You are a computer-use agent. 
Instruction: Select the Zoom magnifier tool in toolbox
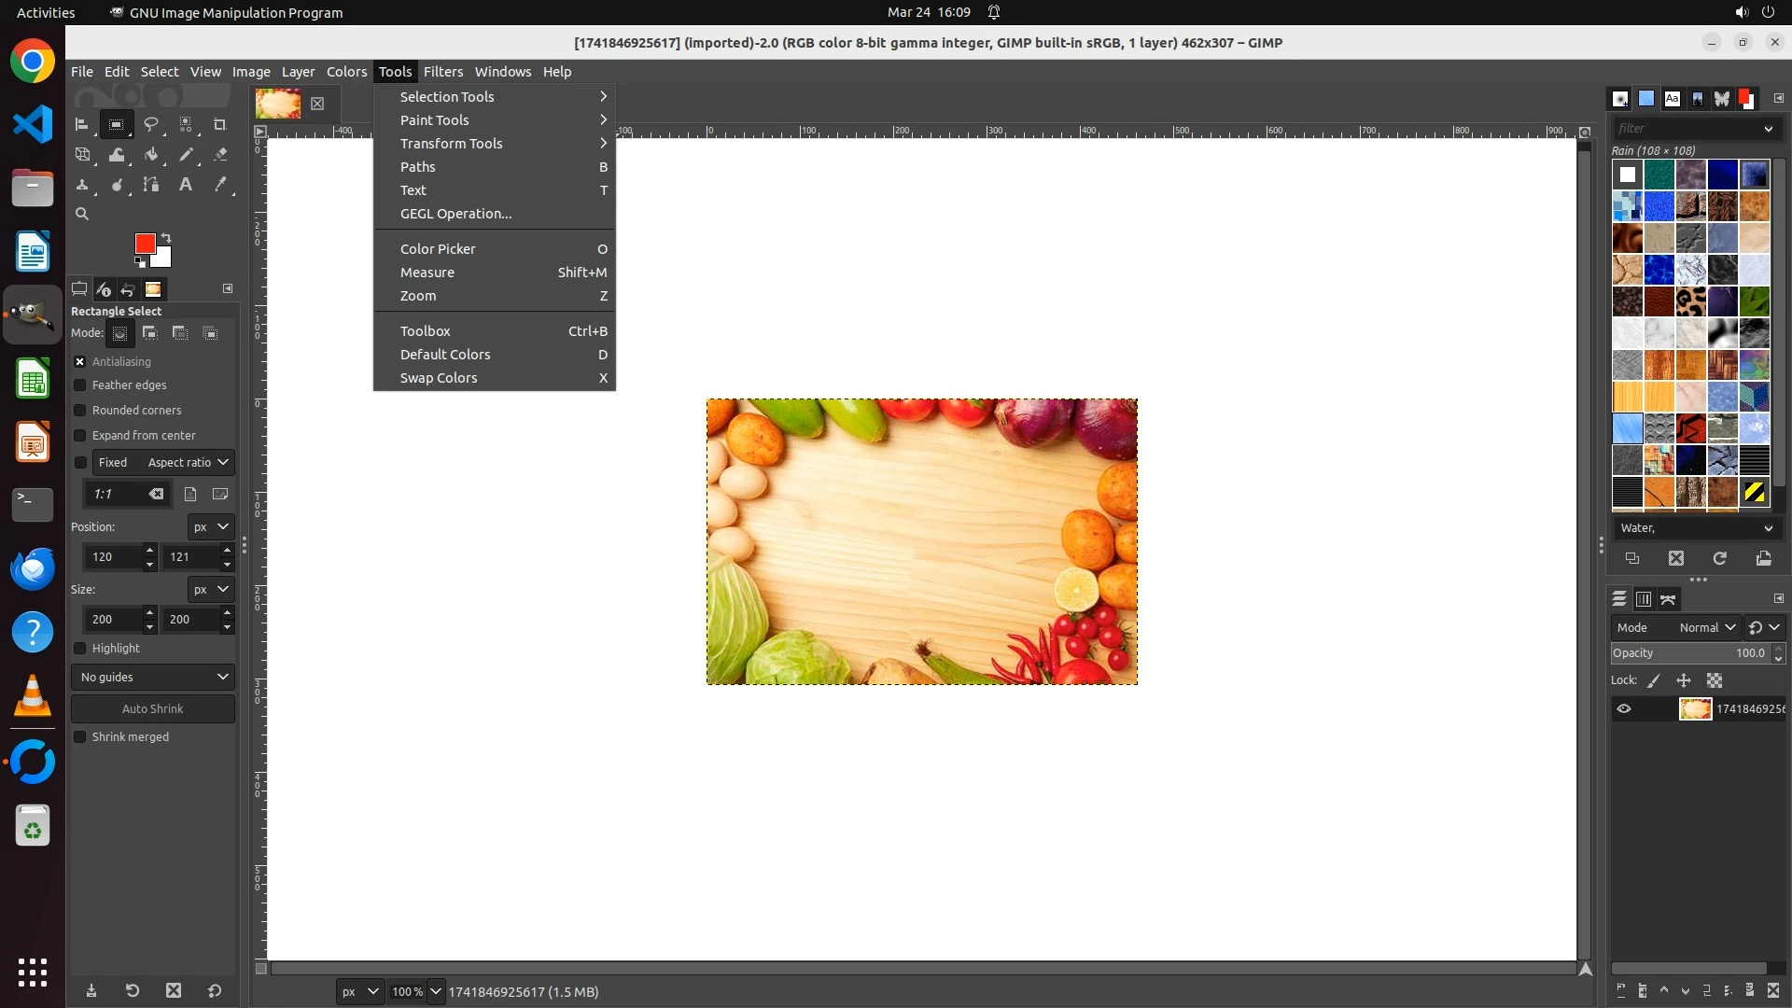click(x=82, y=214)
